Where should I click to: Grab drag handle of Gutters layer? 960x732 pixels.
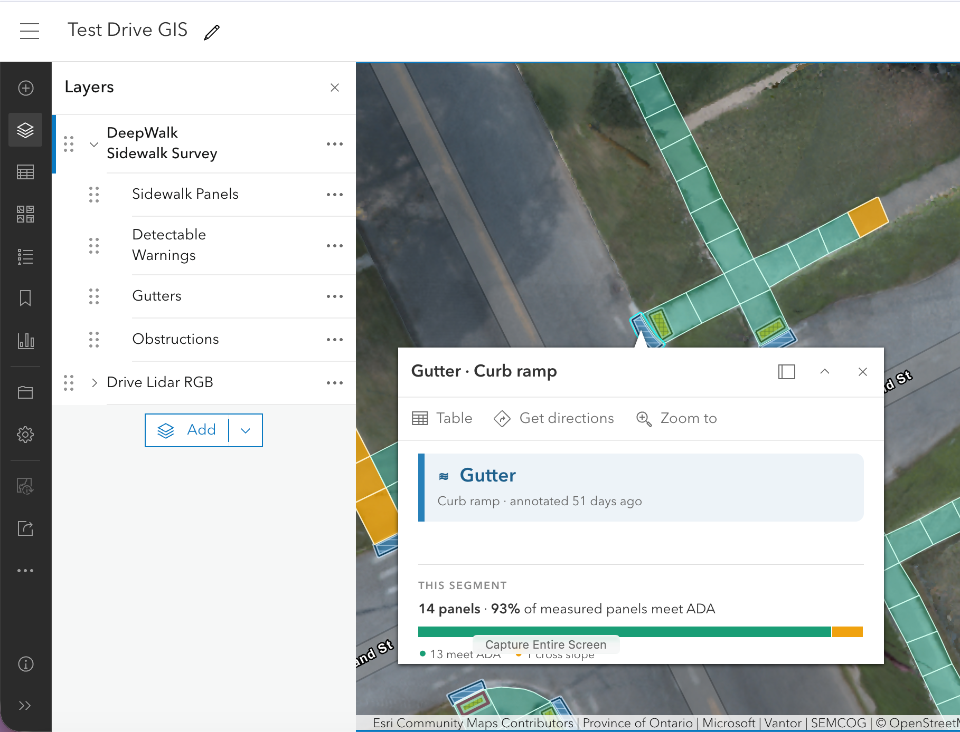click(x=94, y=296)
